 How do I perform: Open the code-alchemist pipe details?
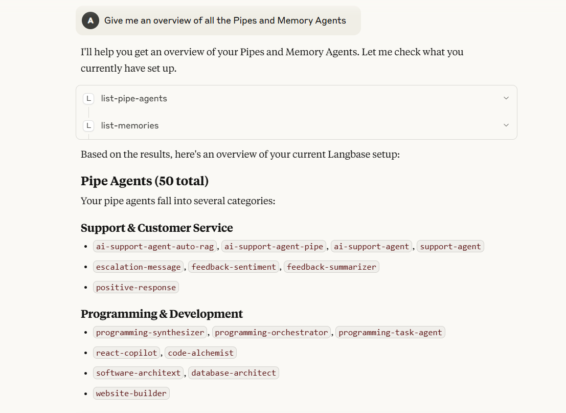[200, 353]
